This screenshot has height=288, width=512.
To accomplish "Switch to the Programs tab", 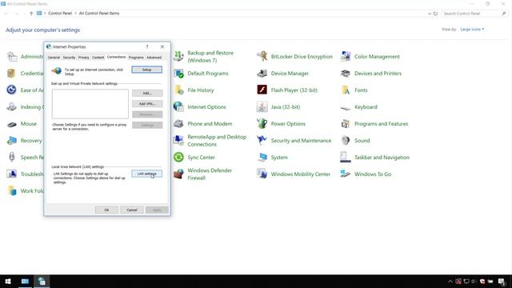I will coord(136,58).
